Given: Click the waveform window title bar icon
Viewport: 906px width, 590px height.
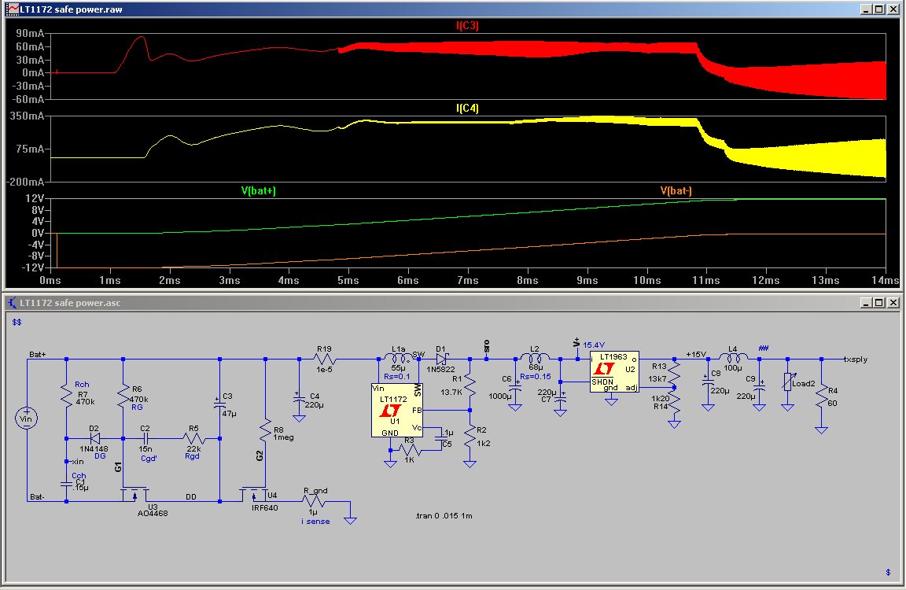Looking at the screenshot, I should (12, 9).
